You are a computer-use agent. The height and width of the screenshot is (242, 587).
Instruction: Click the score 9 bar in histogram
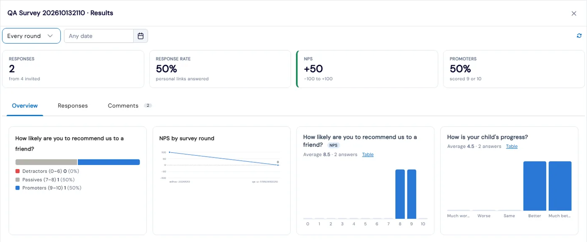412,194
